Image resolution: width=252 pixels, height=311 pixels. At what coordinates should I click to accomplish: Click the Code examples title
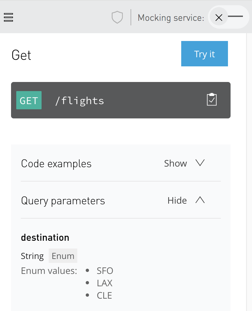click(56, 164)
